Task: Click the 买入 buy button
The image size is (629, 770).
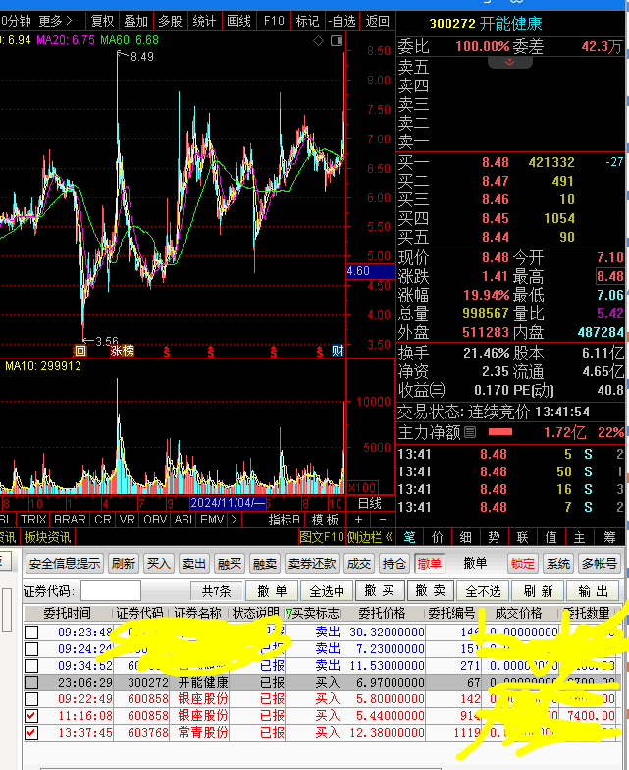Action: [x=159, y=564]
